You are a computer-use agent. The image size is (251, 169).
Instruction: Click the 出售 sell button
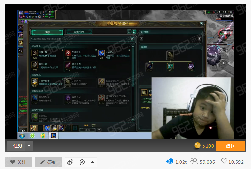[87, 130]
